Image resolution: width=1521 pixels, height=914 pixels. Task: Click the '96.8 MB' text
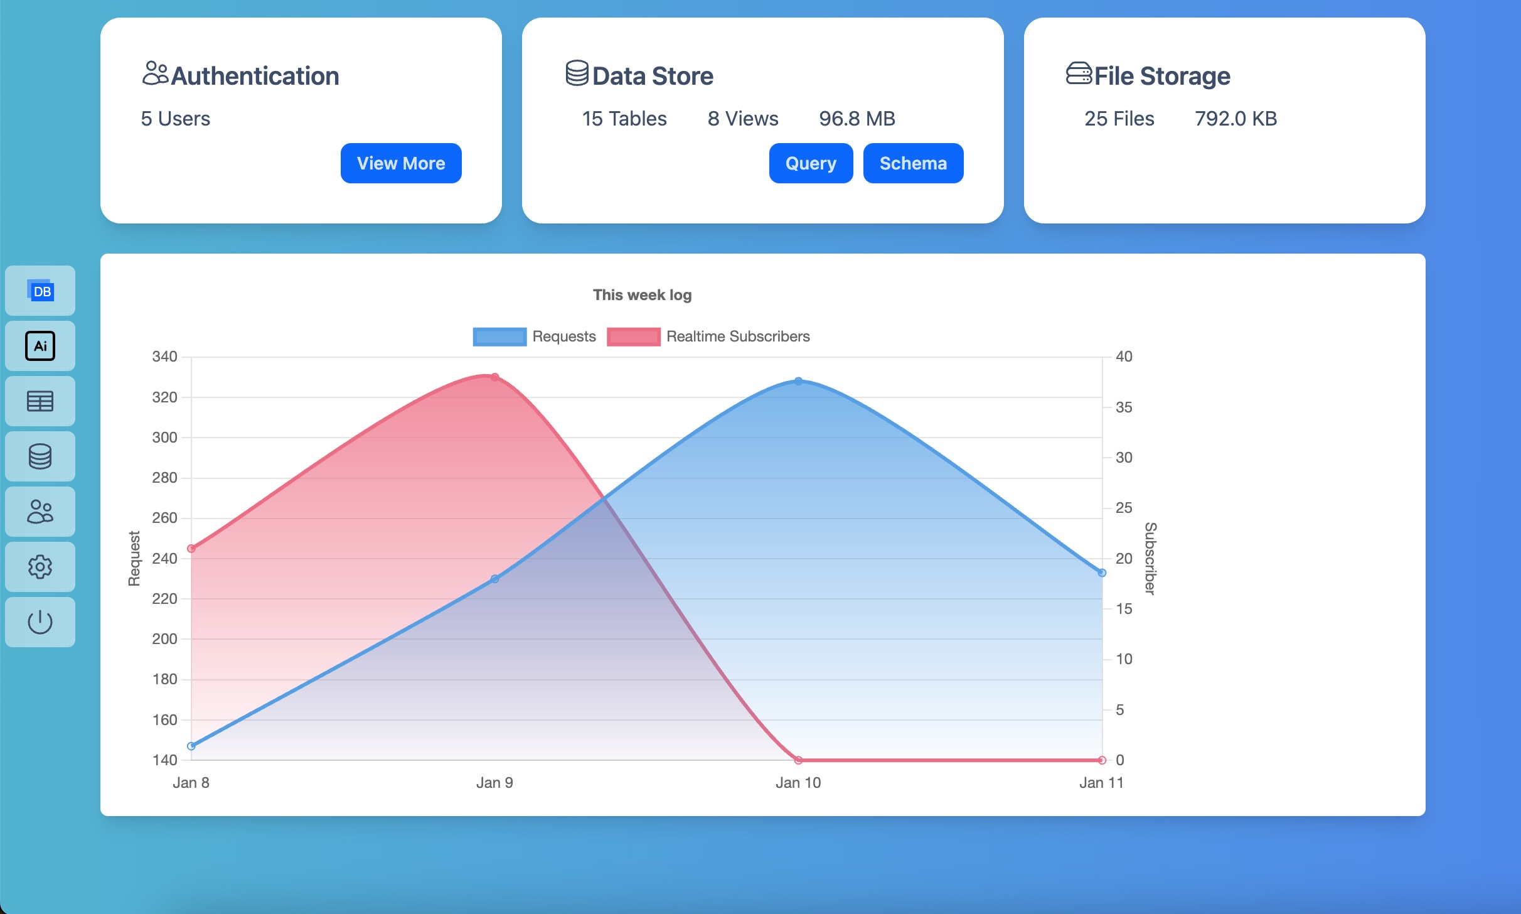857,119
